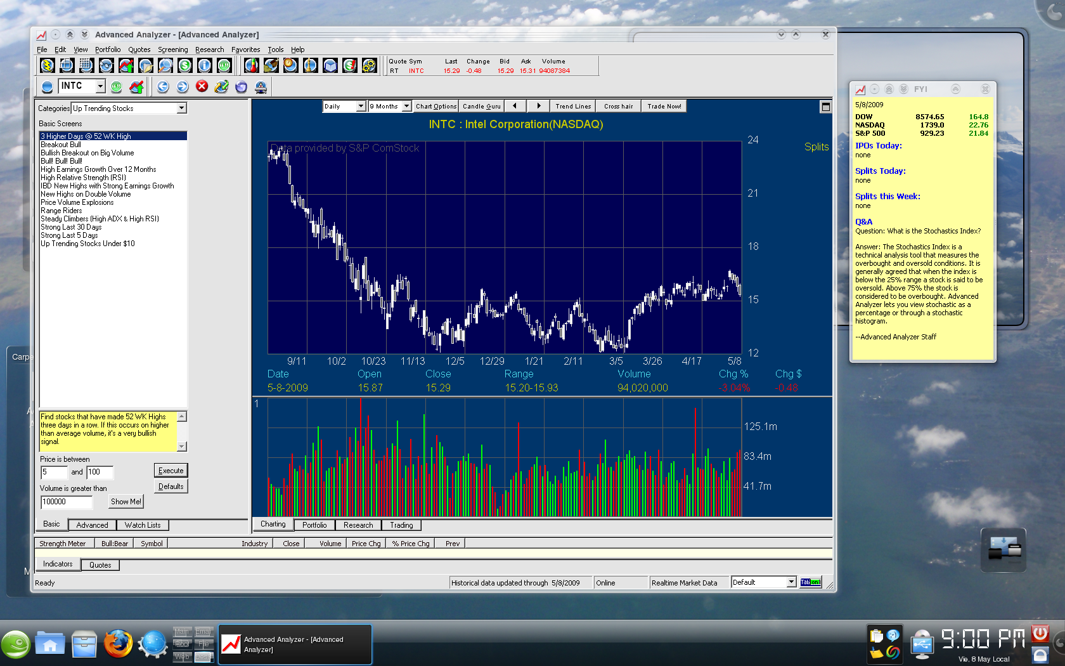This screenshot has height=666, width=1065.
Task: Click the back navigation arrow icon
Action: point(162,87)
